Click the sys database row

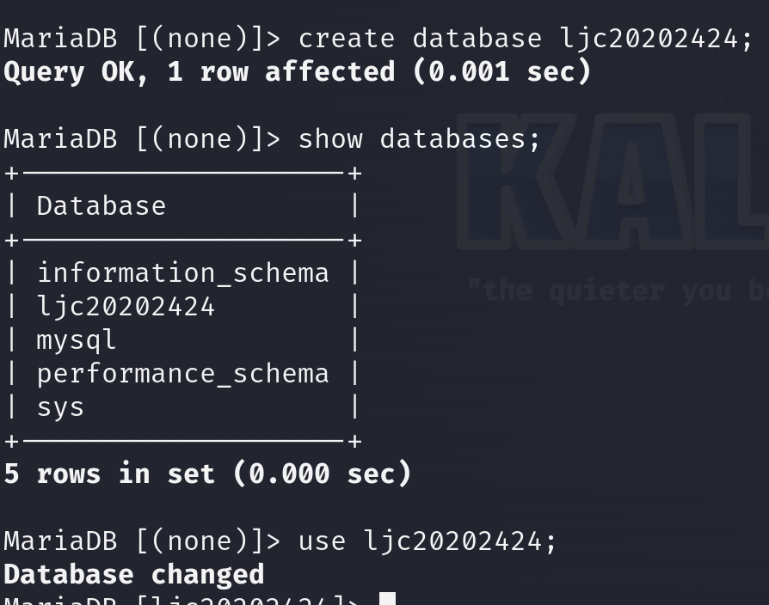coord(60,407)
